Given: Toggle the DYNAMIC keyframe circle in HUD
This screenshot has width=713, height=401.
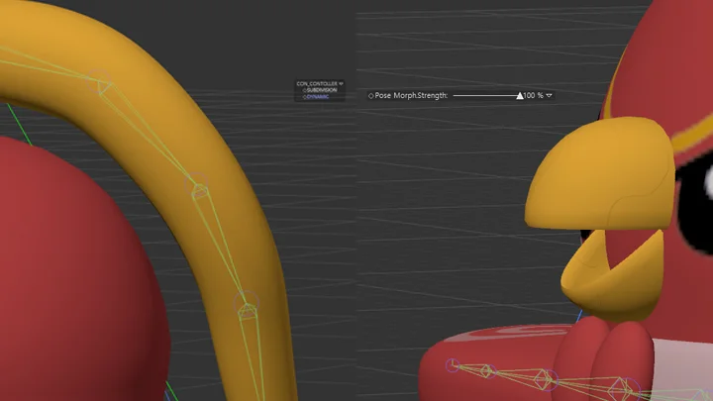Looking at the screenshot, I should 304,97.
